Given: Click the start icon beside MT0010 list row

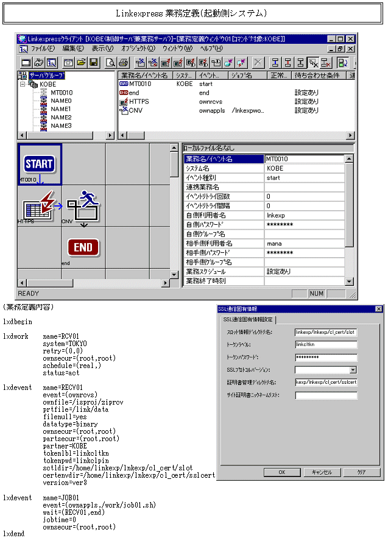Looking at the screenshot, I should coord(124,83).
